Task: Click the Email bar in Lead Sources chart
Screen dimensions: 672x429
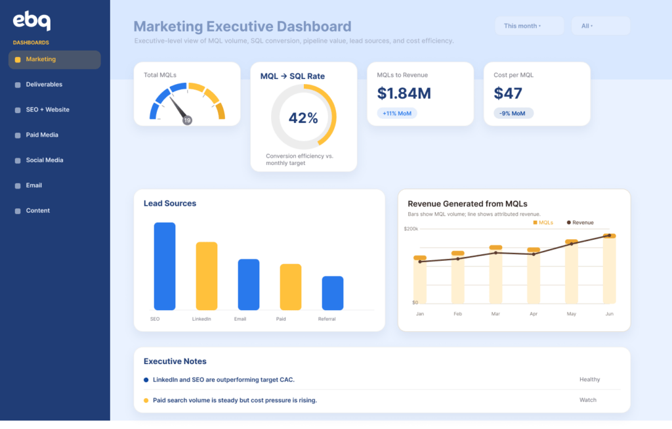Action: (x=249, y=284)
